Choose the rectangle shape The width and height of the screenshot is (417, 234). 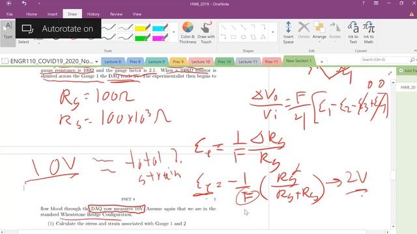coord(233,37)
